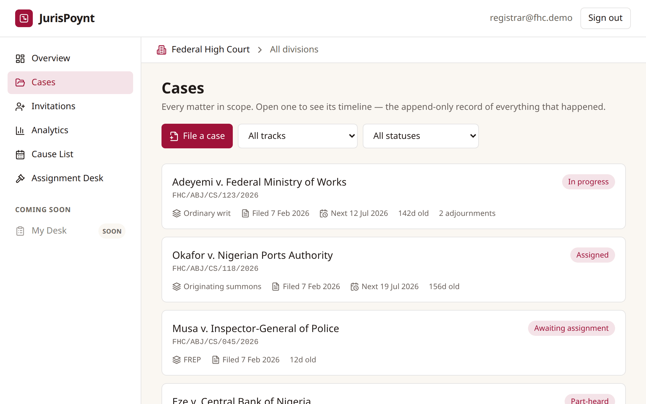Click layers icon beside Originating summons
This screenshot has height=404, width=646.
(x=177, y=287)
